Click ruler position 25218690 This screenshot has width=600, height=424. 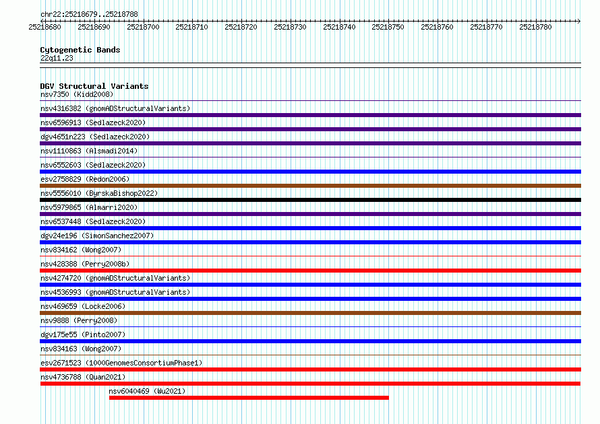pos(94,27)
